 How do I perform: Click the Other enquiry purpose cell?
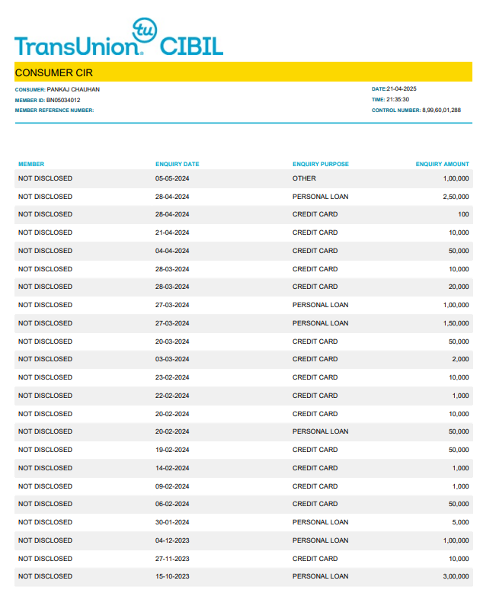click(x=304, y=178)
